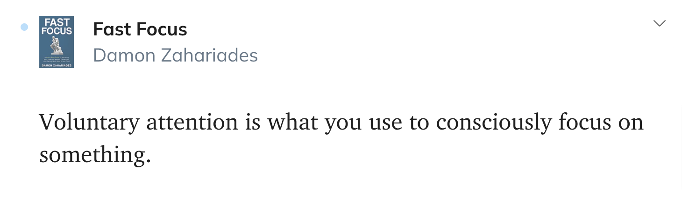Viewport: 682px width, 206px height.
Task: Click the blue unread dot indicator
Action: [24, 27]
